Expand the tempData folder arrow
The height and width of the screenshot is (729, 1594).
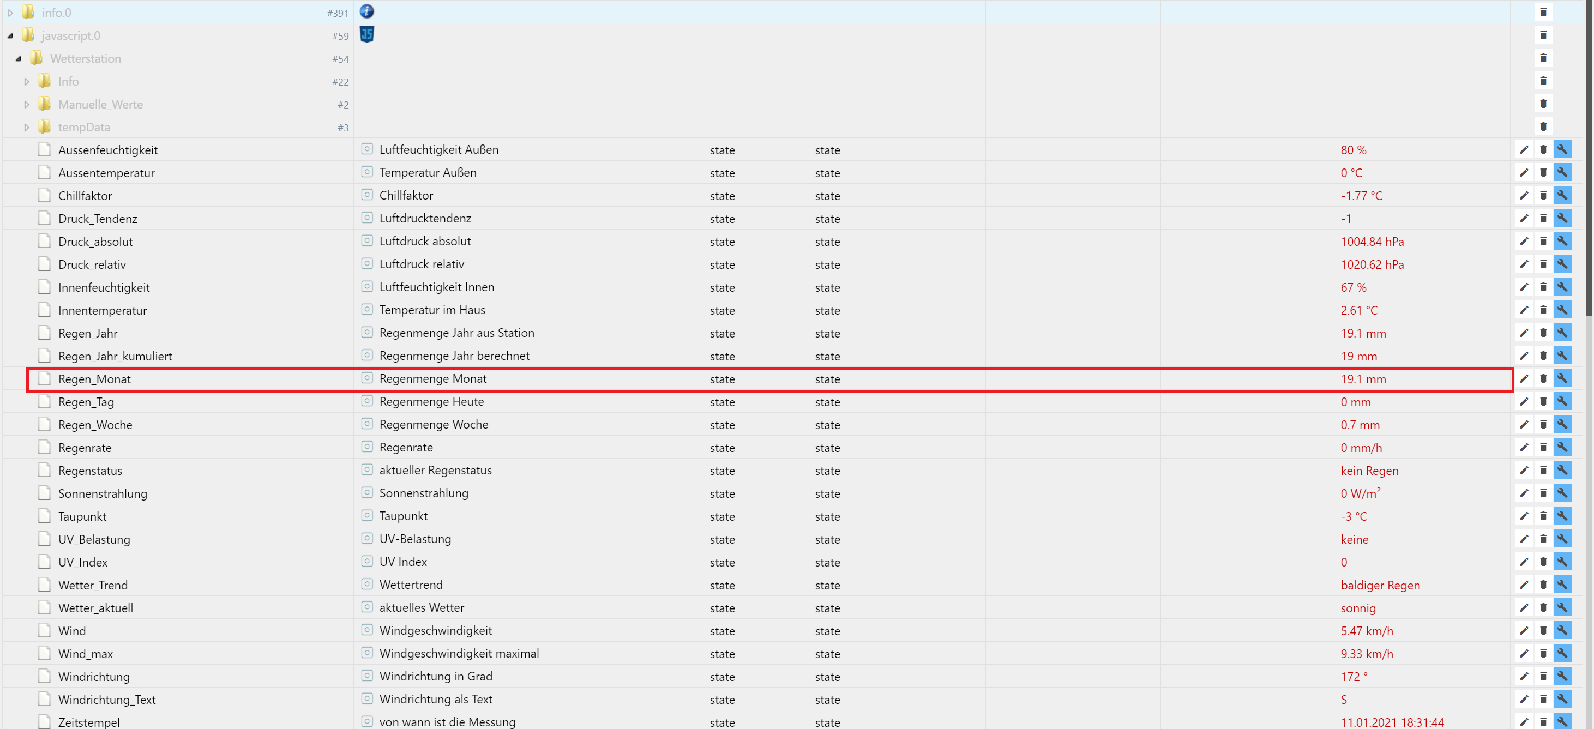click(27, 128)
